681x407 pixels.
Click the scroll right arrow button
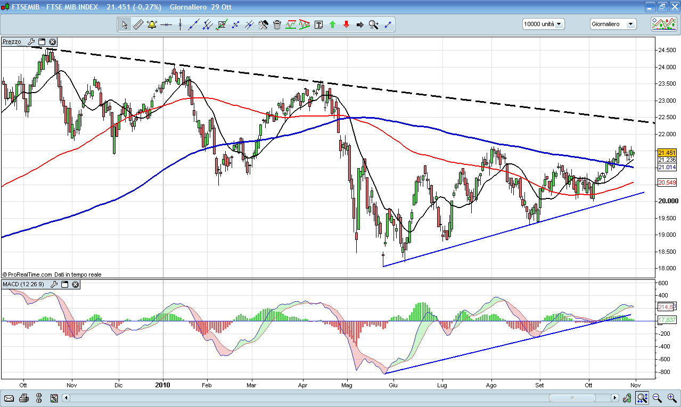coord(614,398)
